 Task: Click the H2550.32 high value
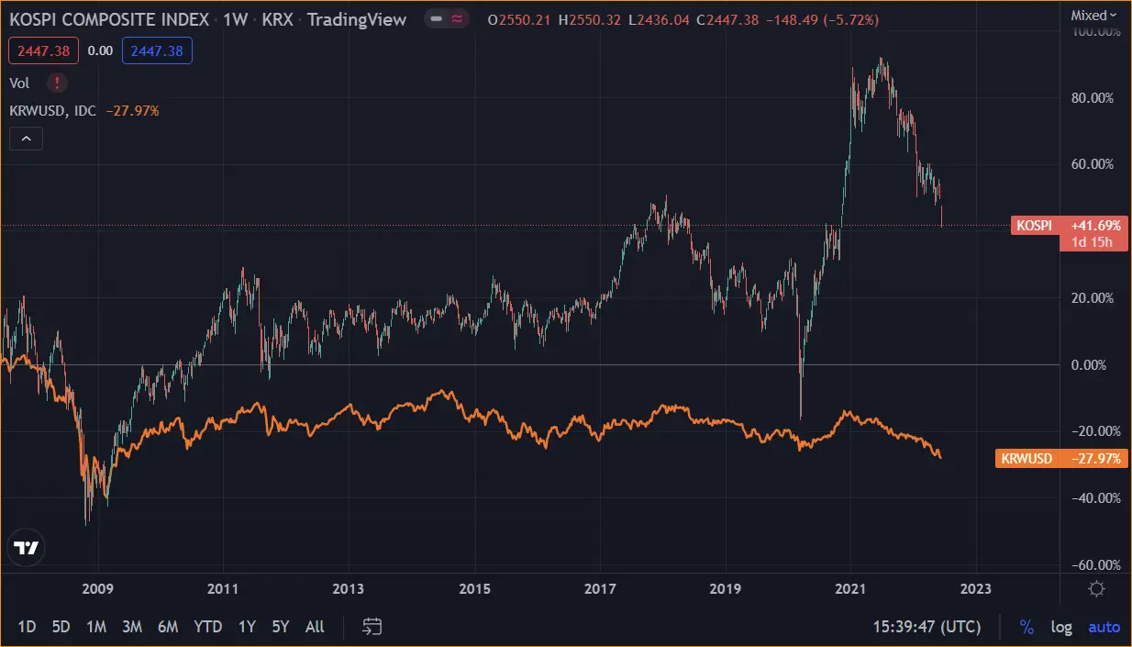point(588,19)
